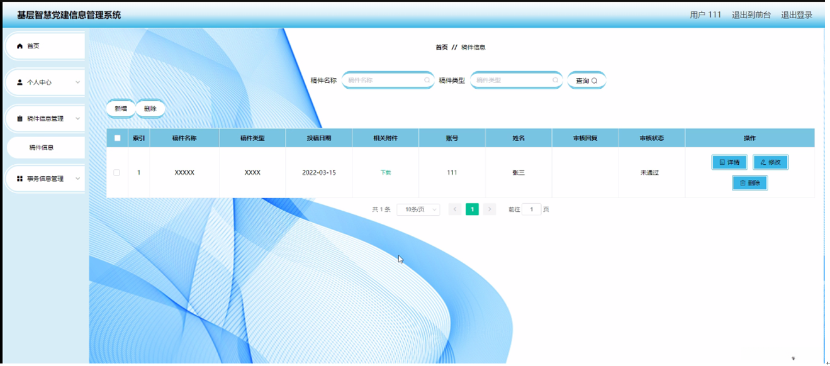Click the blue 删除 button in the row

(749, 183)
